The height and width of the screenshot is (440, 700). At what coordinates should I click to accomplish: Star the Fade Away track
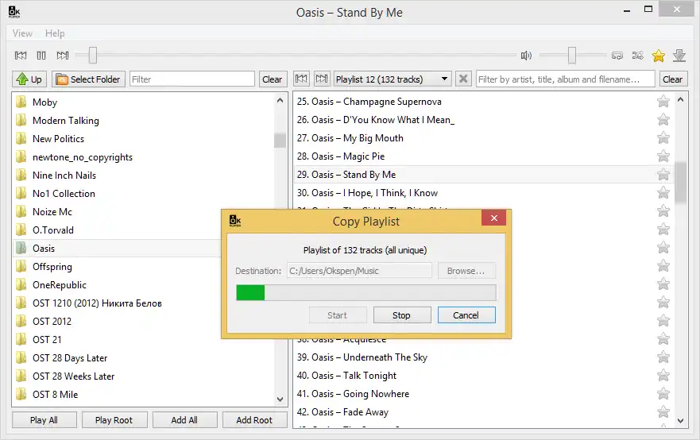(663, 412)
